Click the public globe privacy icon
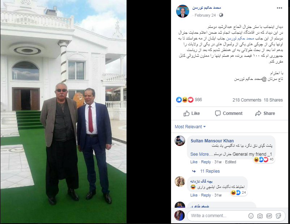This screenshot has height=224, width=290. [221, 15]
